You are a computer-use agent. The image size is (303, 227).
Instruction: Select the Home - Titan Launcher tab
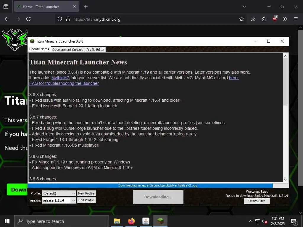pyautogui.click(x=46, y=7)
